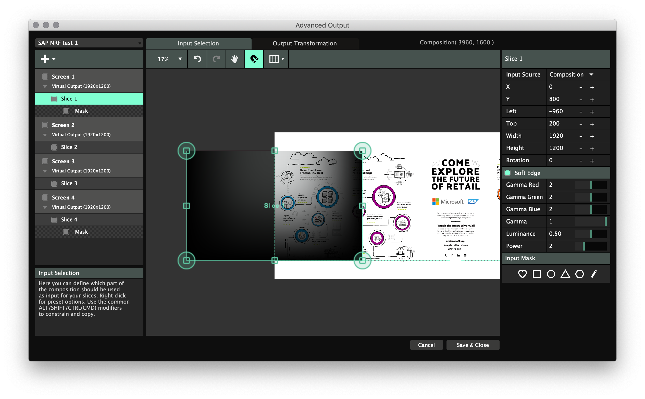This screenshot has height=399, width=645.
Task: Click the plus add screen icon
Action: [x=45, y=59]
